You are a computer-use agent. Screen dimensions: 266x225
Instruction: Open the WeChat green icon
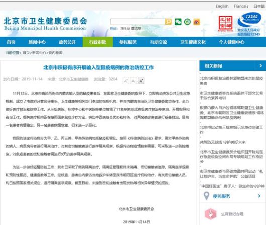click(x=178, y=22)
